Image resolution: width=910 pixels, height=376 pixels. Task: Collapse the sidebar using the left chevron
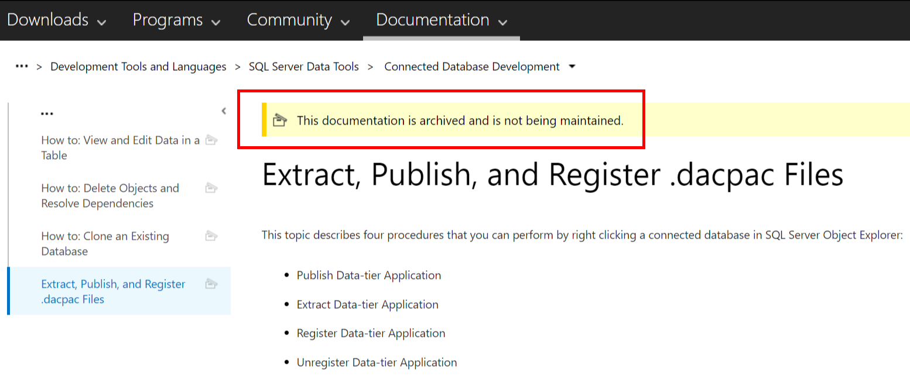(223, 111)
